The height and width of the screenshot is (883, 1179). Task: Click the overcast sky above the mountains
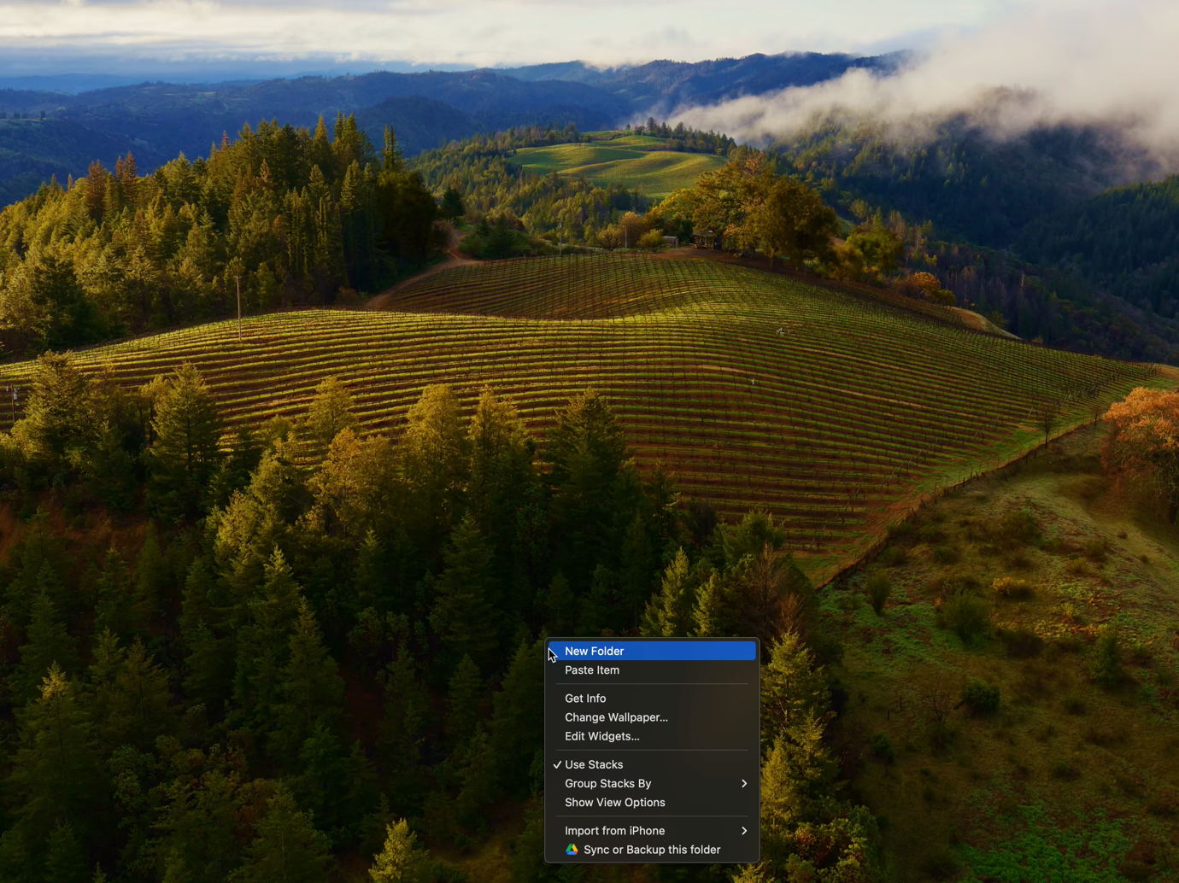(x=427, y=26)
